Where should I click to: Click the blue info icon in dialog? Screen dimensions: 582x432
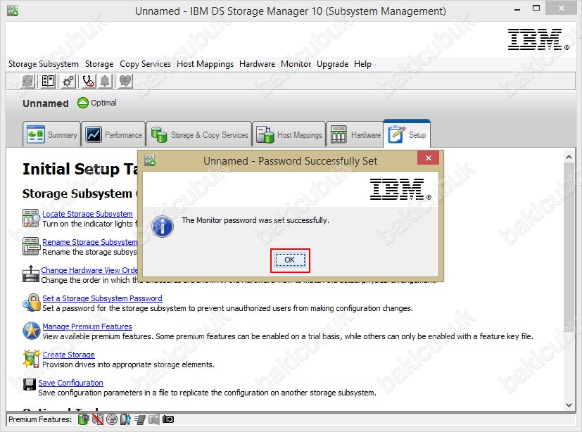coord(162,227)
